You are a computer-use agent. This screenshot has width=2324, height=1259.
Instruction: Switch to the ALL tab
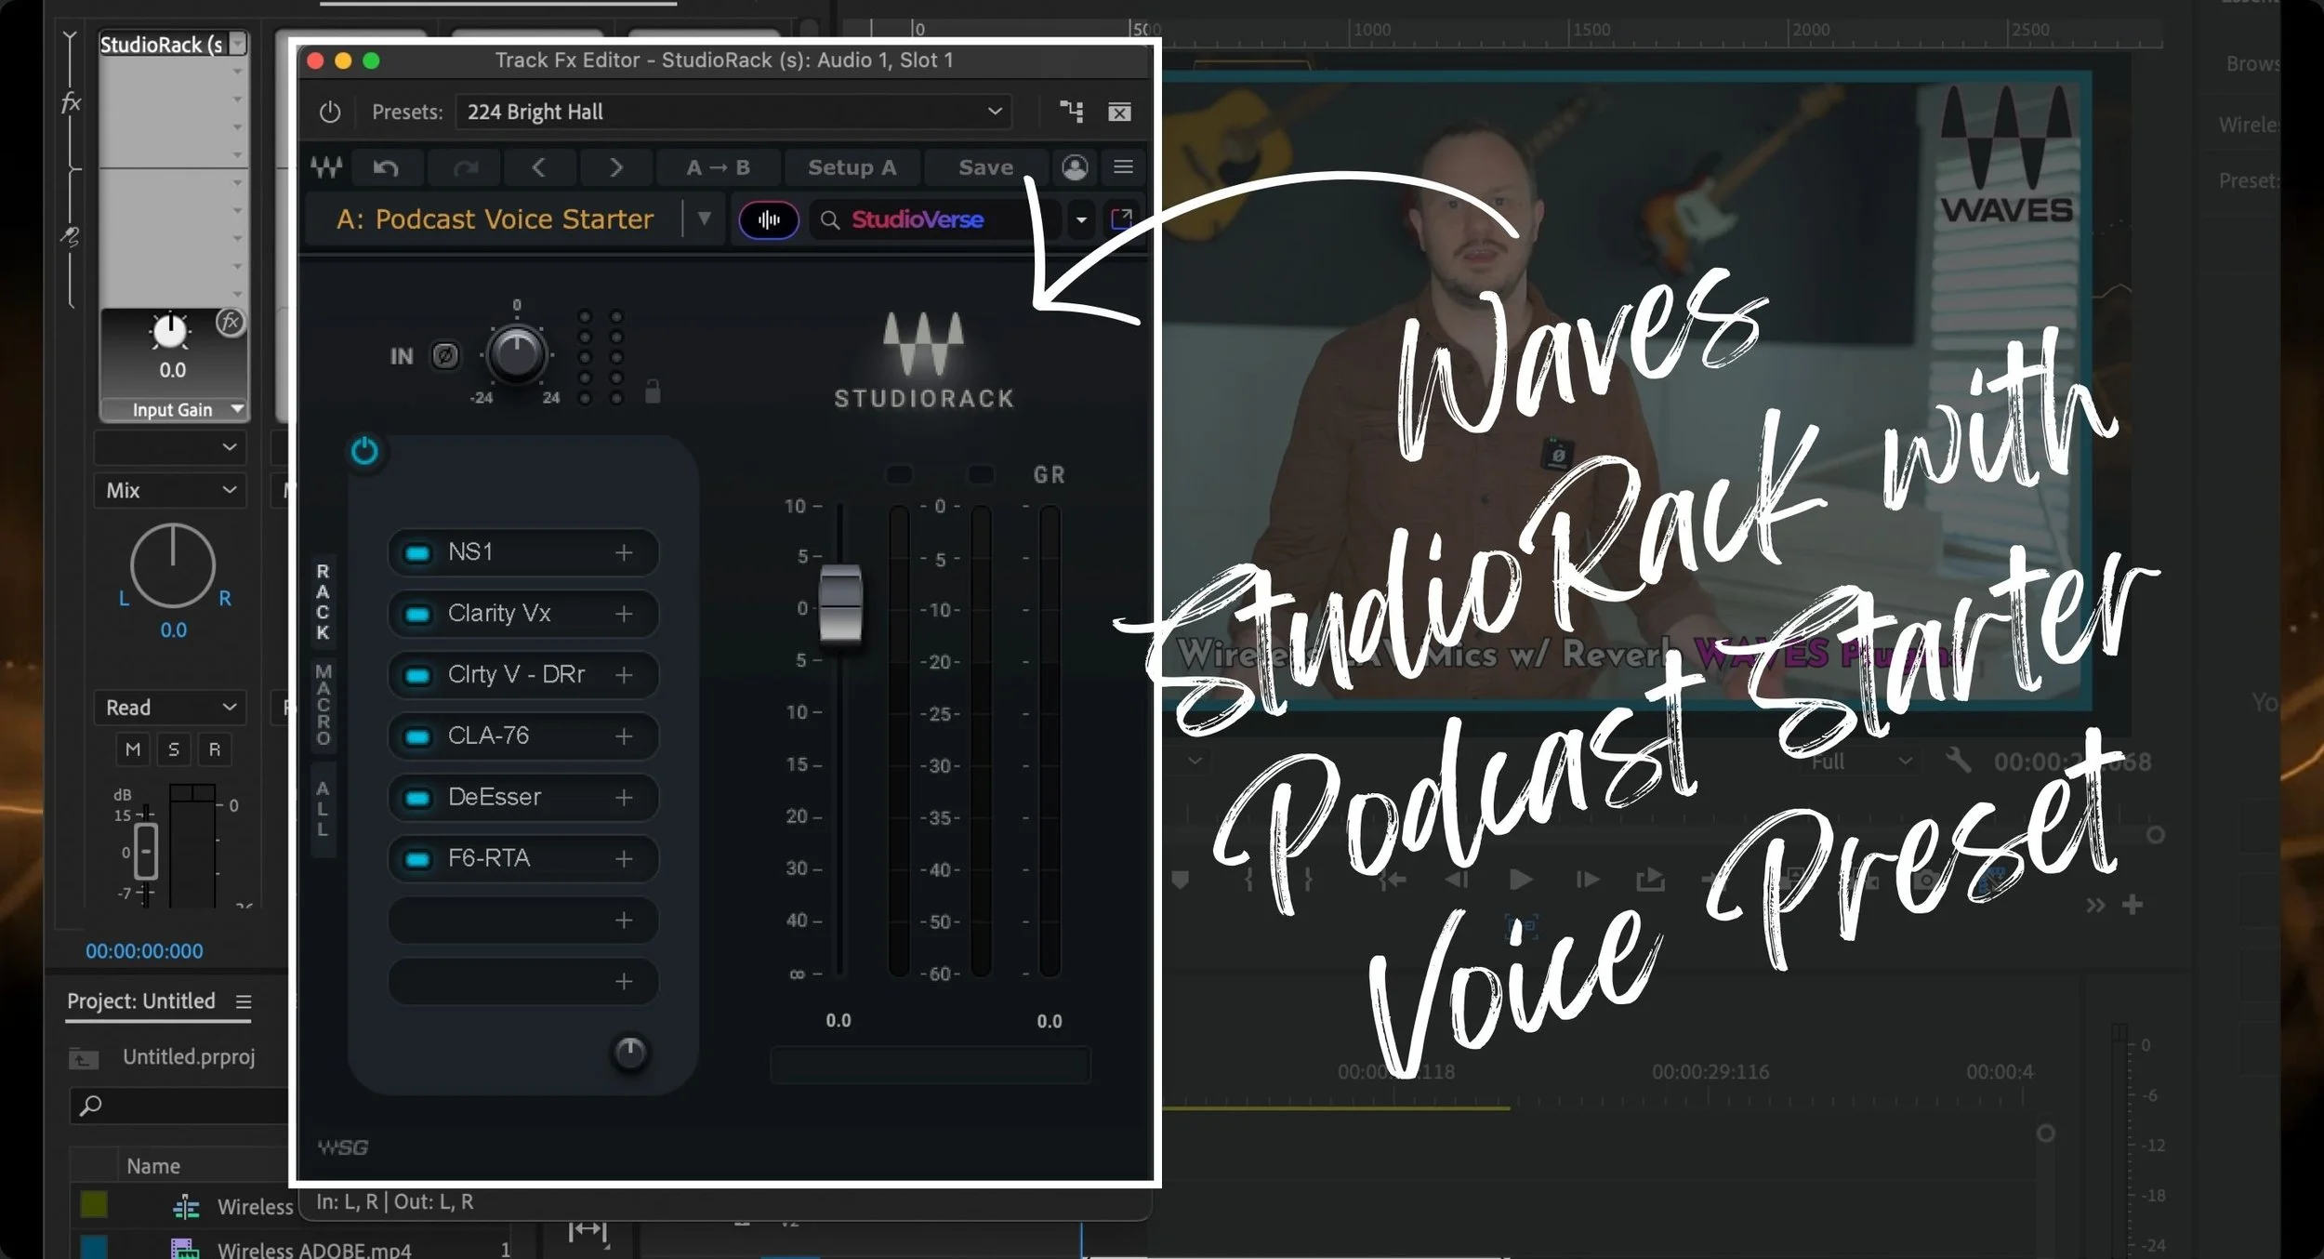(323, 809)
